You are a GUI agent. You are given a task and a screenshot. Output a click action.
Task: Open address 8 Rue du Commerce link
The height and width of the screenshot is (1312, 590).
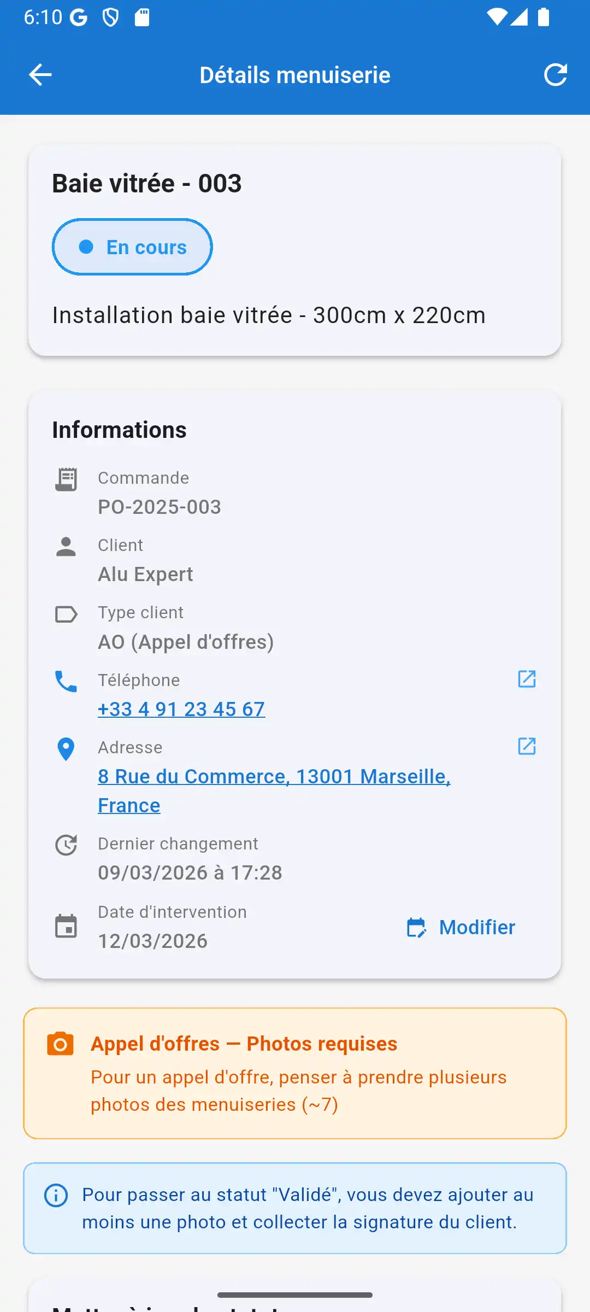tap(274, 777)
